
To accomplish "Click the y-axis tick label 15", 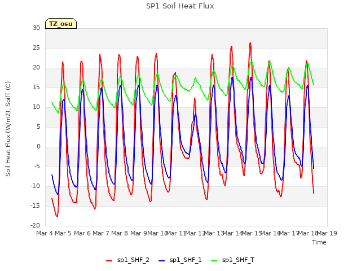I will pyautogui.click(x=36, y=88).
